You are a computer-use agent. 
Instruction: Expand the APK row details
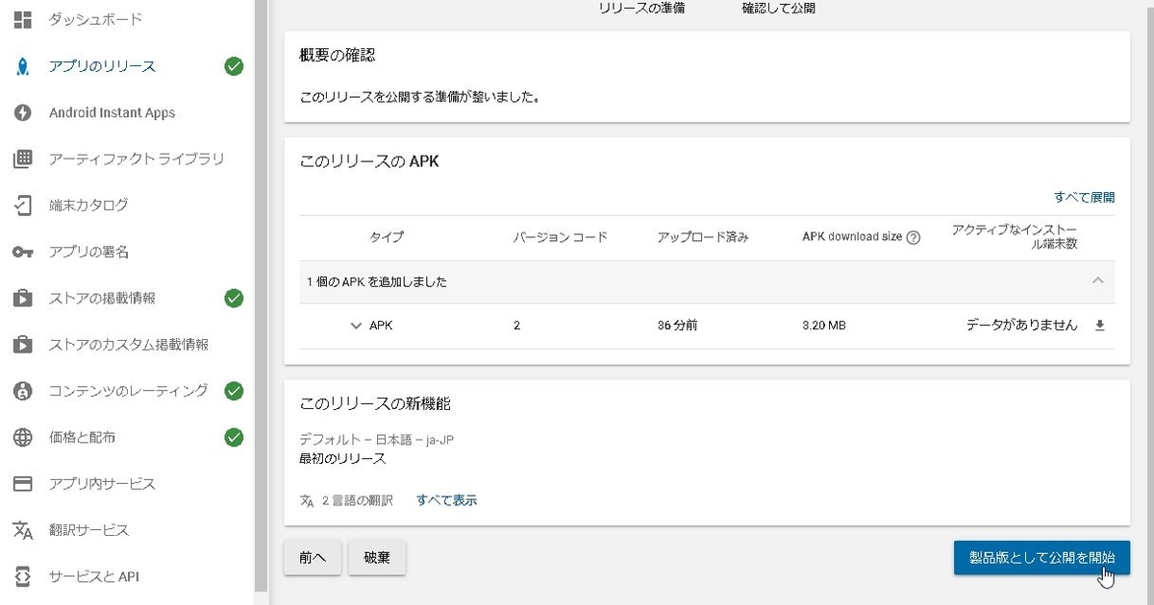point(356,326)
